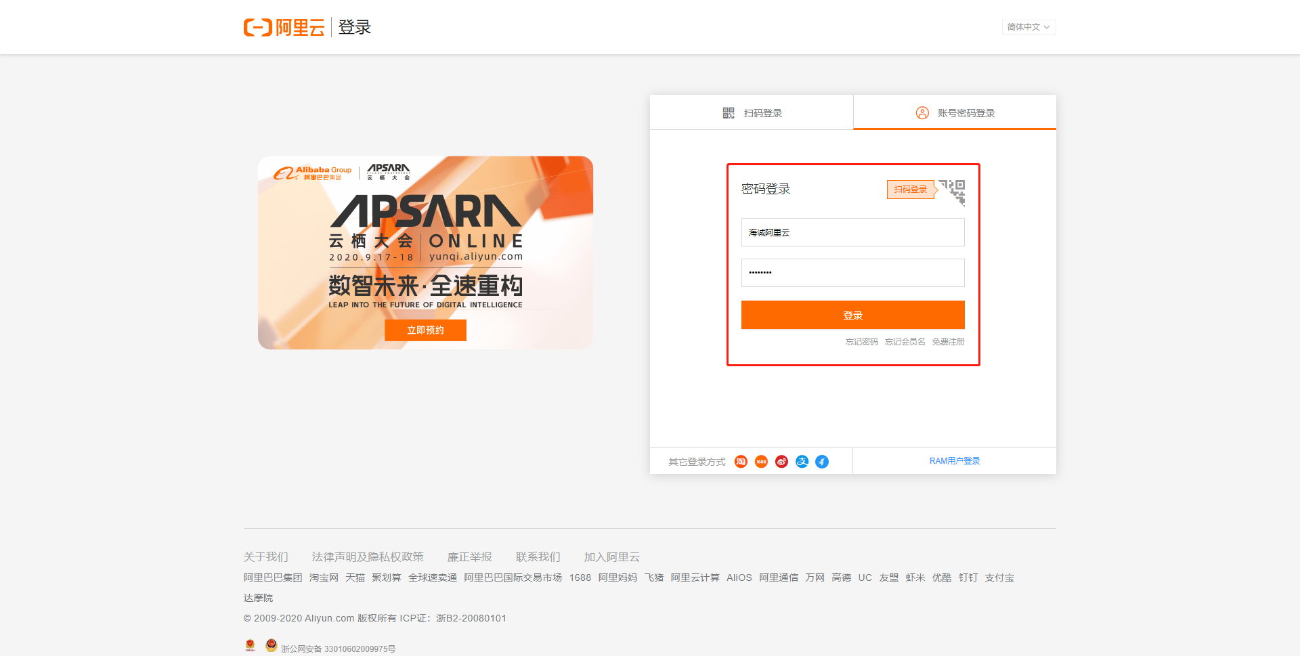Visit 1688 text link in footer
Viewport: 1300px width, 656px height.
pyautogui.click(x=580, y=577)
